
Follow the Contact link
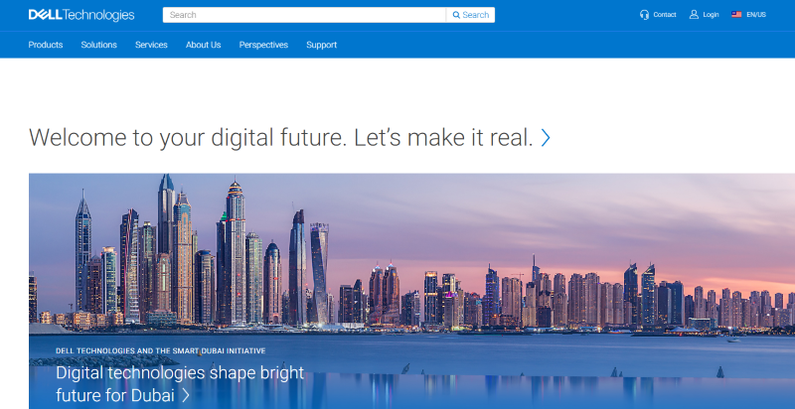point(665,15)
